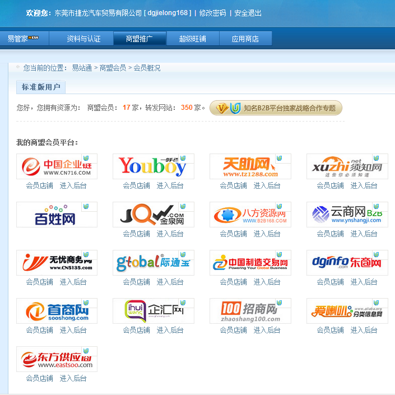Click 进入后台 under the Youboy logo
The height and width of the screenshot is (395, 395).
click(x=170, y=185)
